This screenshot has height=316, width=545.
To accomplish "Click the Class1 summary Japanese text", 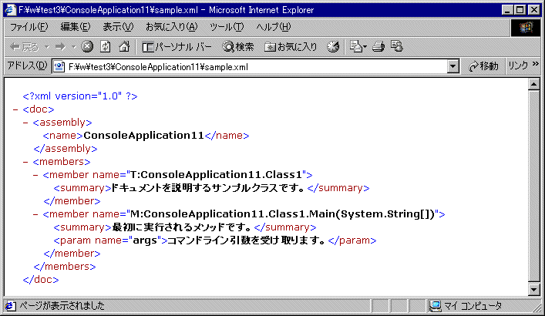I will coord(208,188).
